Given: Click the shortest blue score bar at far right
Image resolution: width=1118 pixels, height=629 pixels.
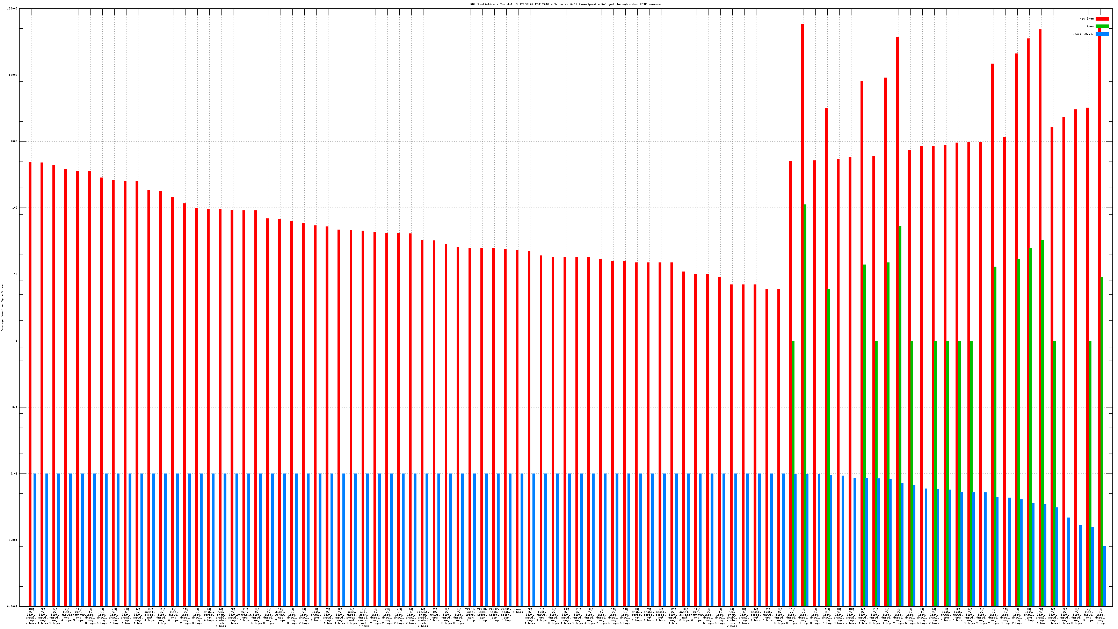Looking at the screenshot, I should click(x=1104, y=576).
